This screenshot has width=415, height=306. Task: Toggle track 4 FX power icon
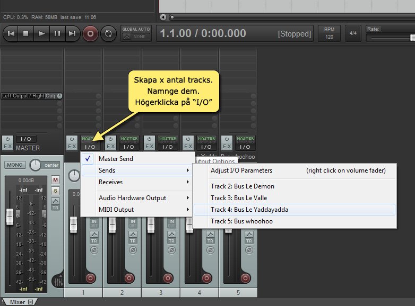pyautogui.click(x=188, y=139)
